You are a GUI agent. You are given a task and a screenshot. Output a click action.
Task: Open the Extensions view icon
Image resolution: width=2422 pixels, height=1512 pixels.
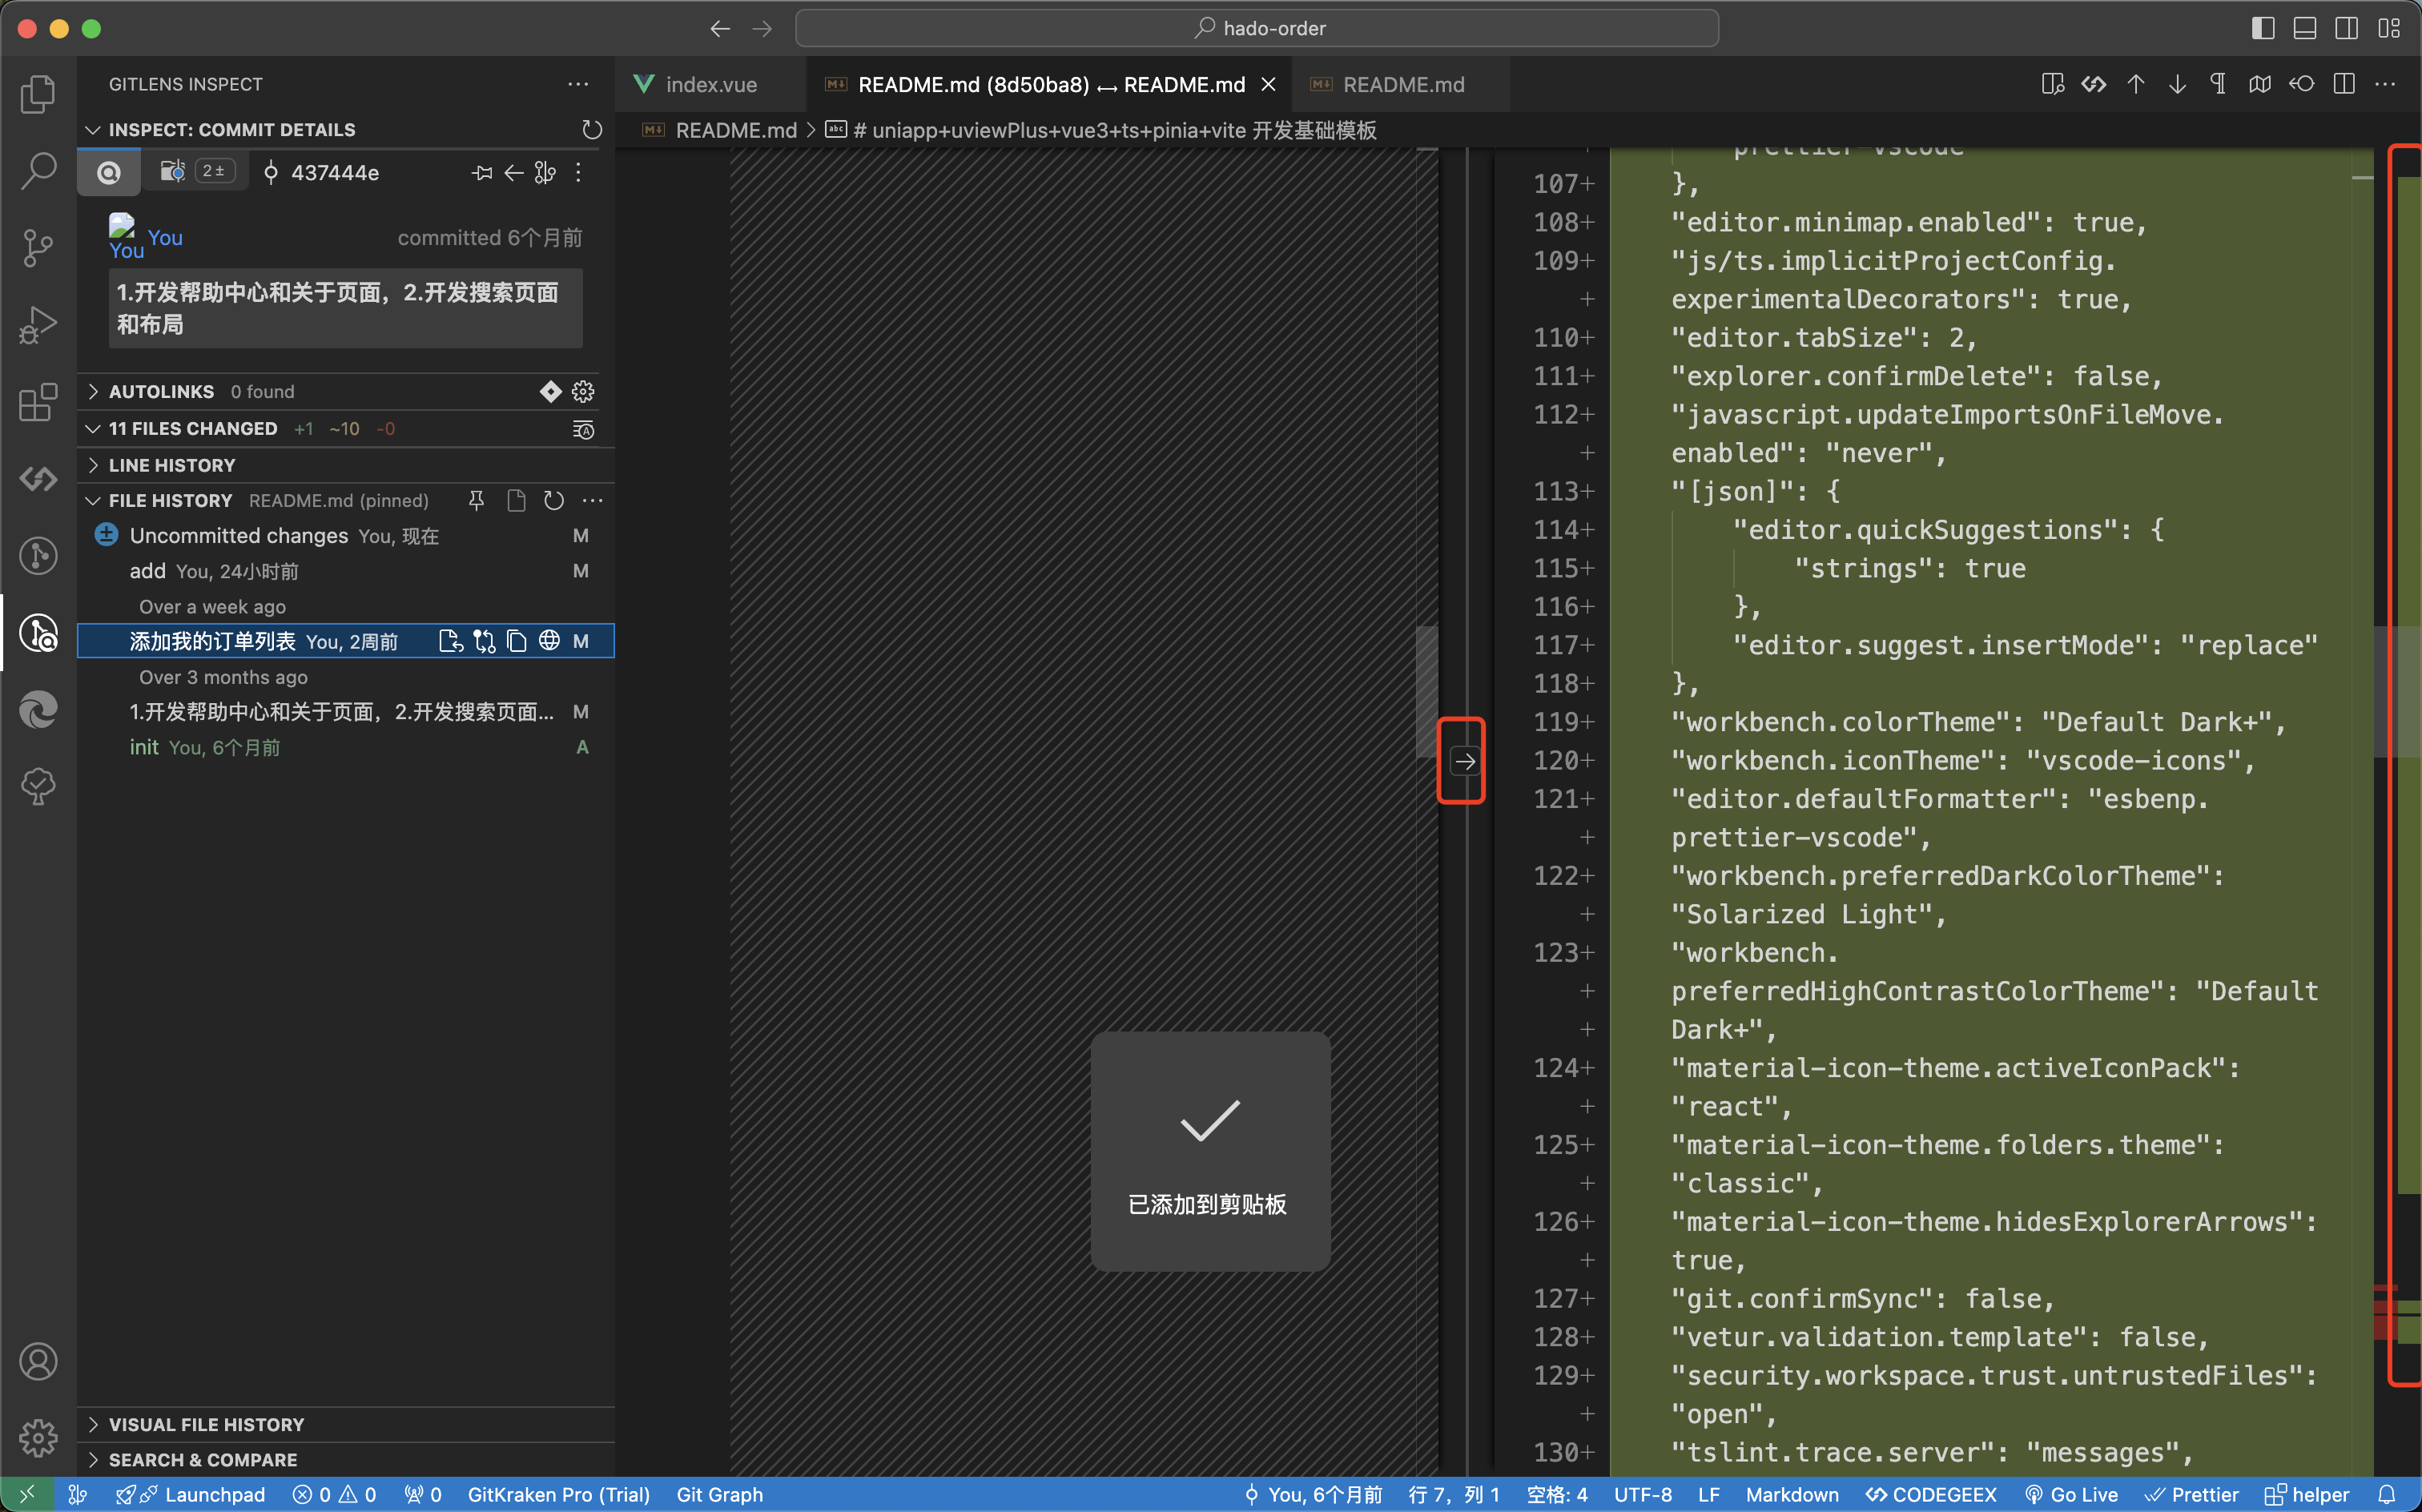[38, 402]
